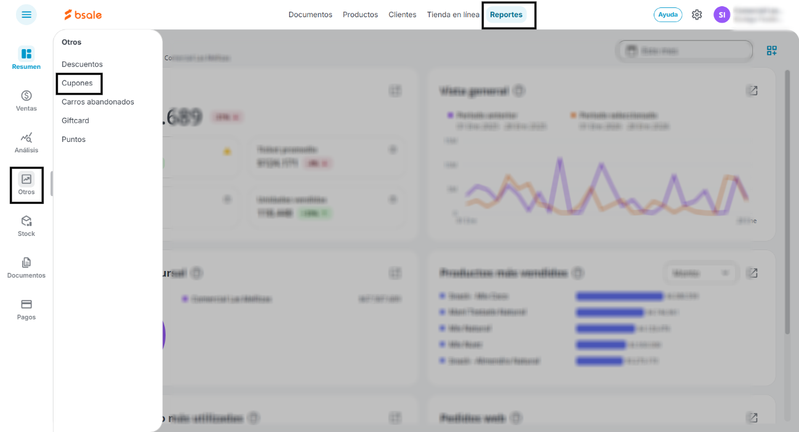The image size is (799, 432).
Task: Open the settings gear icon
Action: click(697, 15)
